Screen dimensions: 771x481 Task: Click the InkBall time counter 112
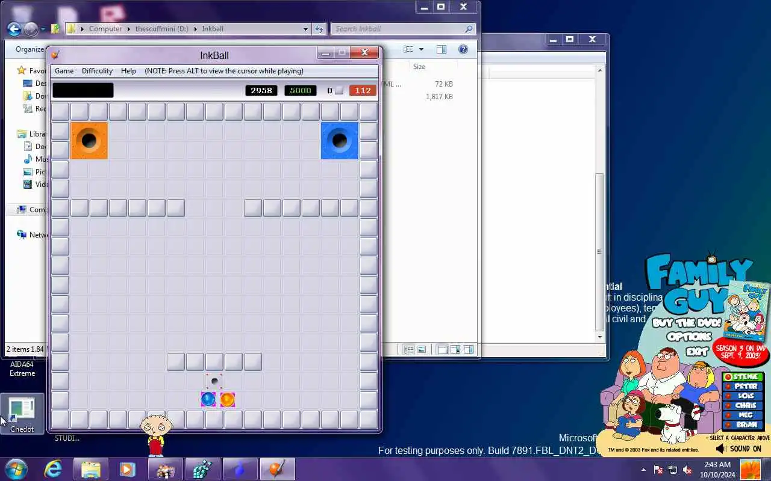(x=363, y=90)
